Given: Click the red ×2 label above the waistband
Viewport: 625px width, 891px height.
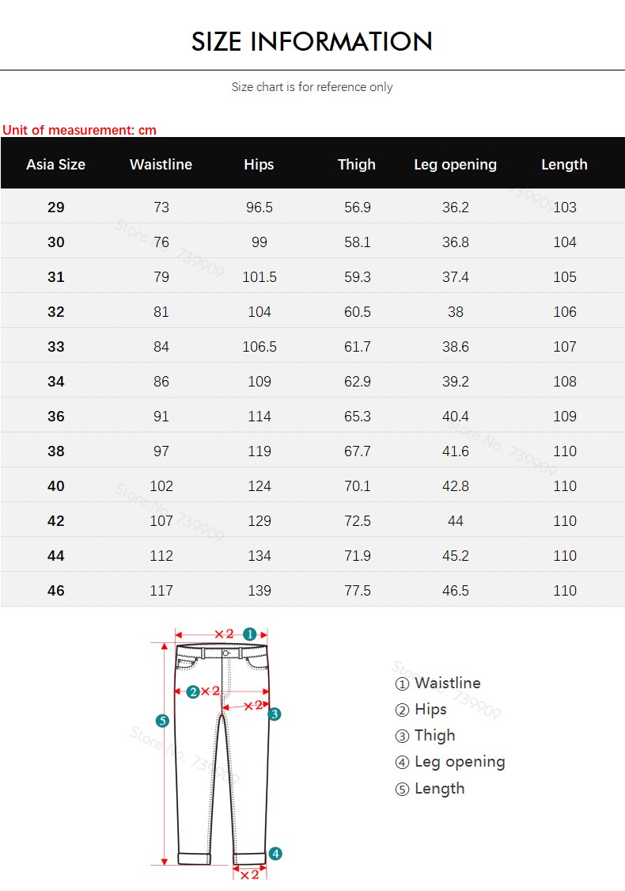Looking at the screenshot, I should tap(224, 634).
